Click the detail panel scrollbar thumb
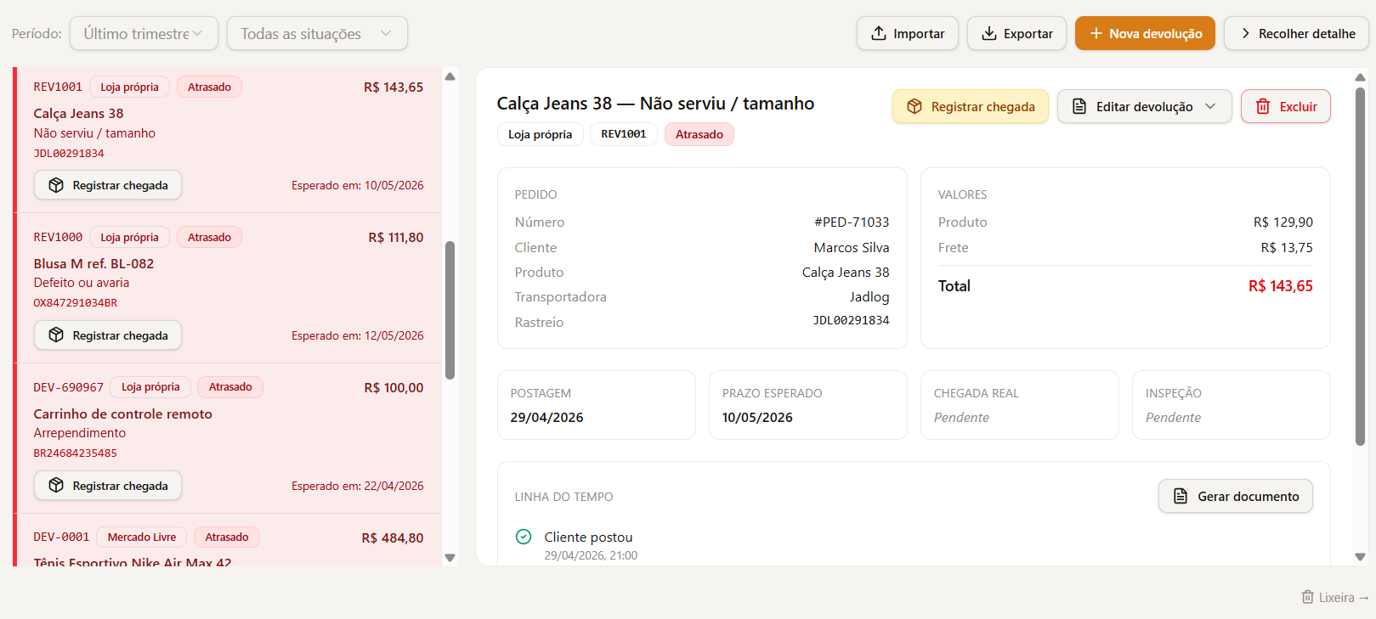The height and width of the screenshot is (619, 1376). [1360, 266]
